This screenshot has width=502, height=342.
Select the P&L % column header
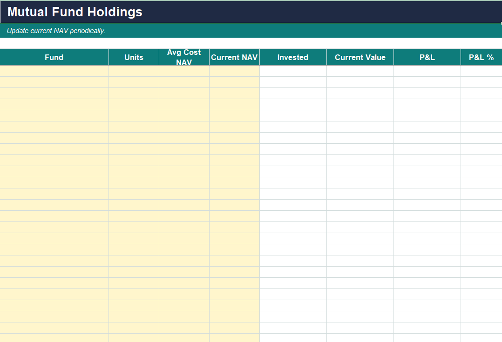482,57
